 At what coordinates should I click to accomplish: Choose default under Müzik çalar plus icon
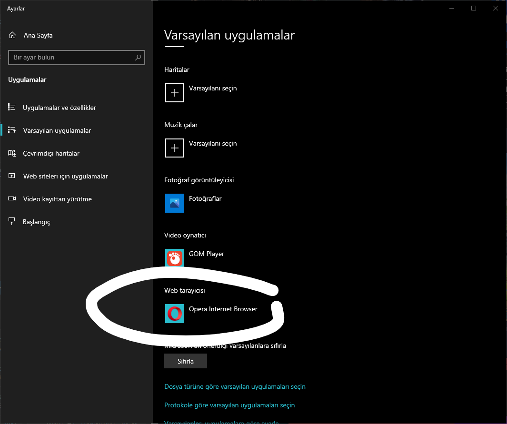click(x=175, y=148)
